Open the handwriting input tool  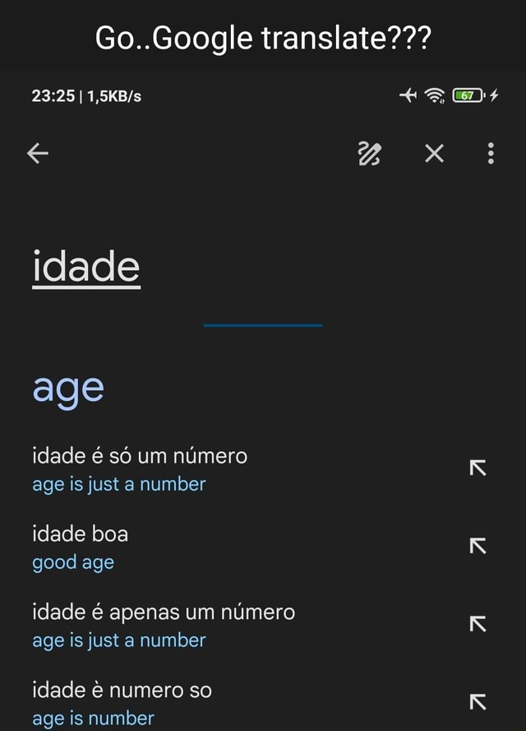[371, 154]
